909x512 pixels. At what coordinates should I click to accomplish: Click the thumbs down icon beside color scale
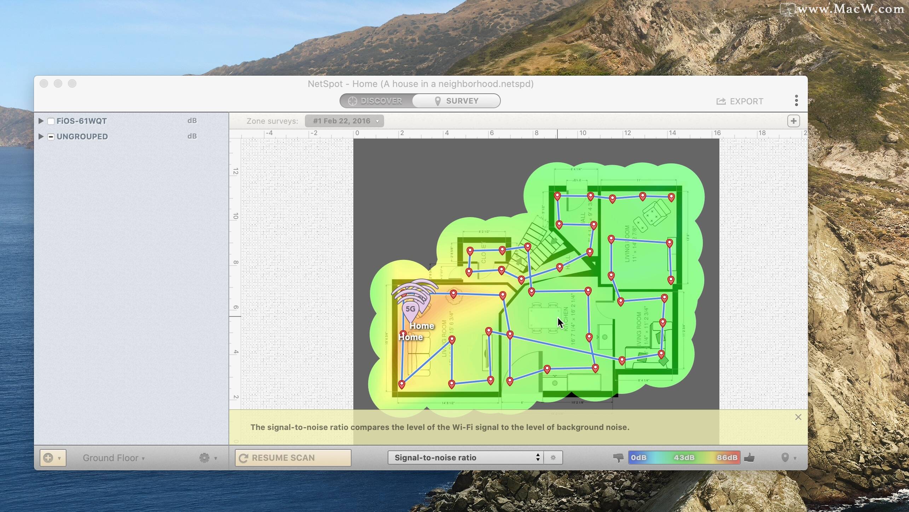(x=618, y=458)
